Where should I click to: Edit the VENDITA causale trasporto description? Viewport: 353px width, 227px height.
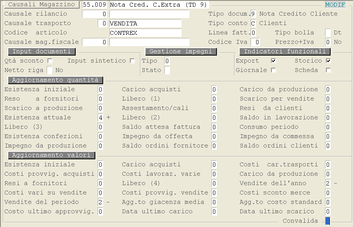click(x=145, y=23)
